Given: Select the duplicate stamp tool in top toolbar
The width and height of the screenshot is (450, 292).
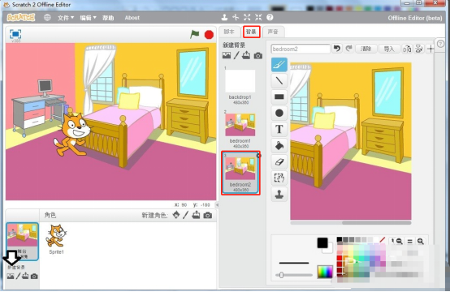Looking at the screenshot, I should pos(224,18).
